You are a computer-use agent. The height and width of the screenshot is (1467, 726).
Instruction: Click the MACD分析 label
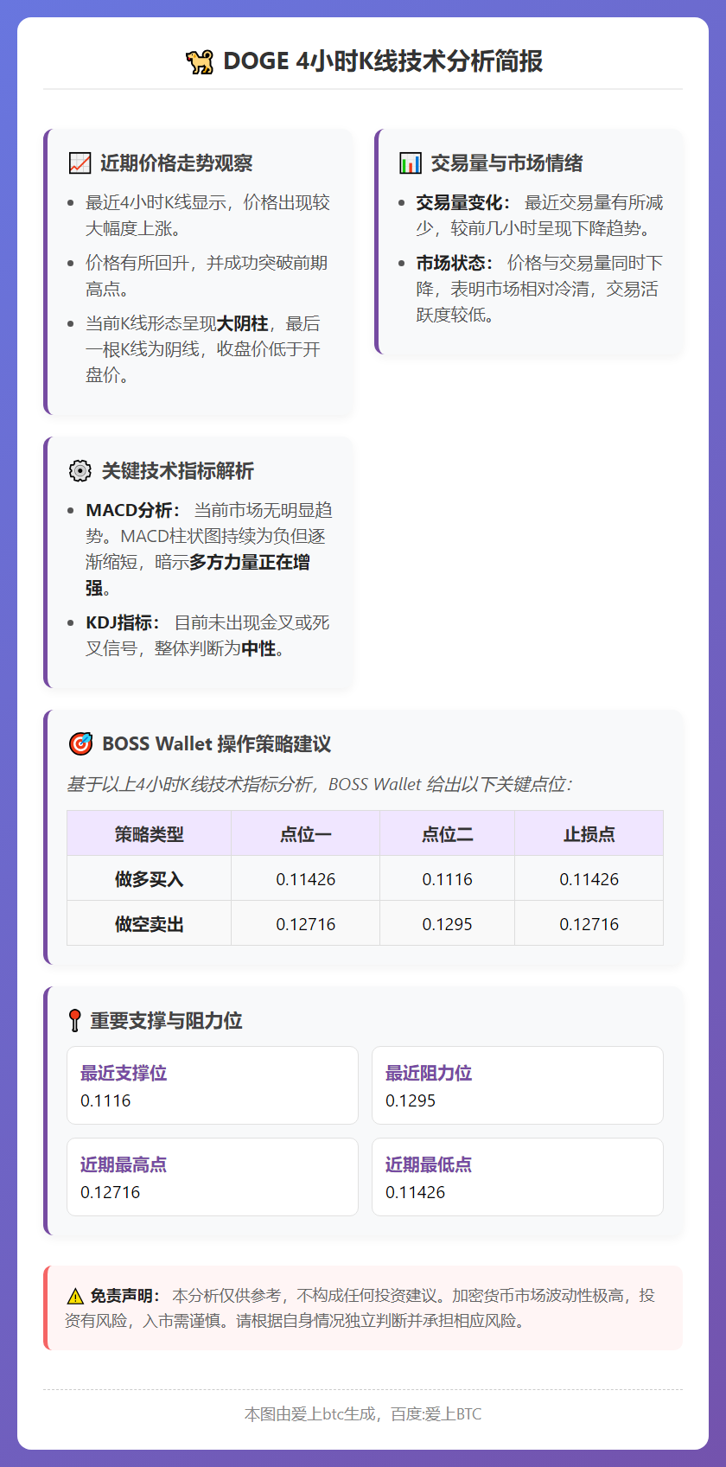tap(132, 510)
